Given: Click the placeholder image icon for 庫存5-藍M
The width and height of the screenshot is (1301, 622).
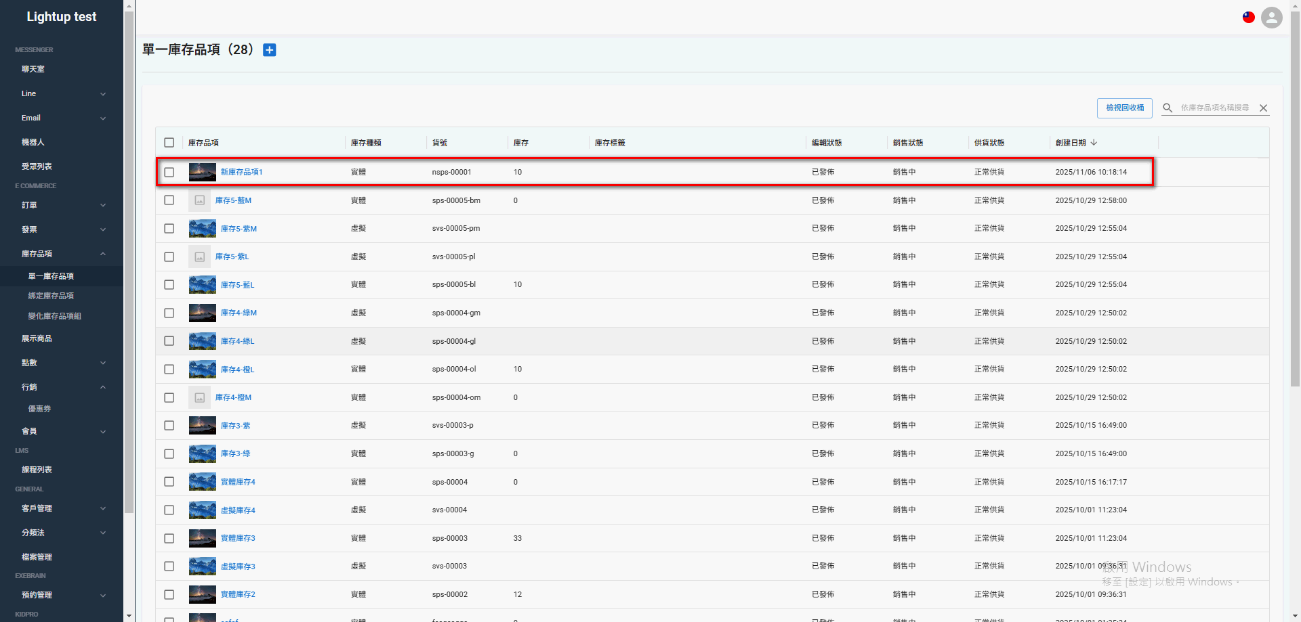Looking at the screenshot, I should click(x=200, y=200).
